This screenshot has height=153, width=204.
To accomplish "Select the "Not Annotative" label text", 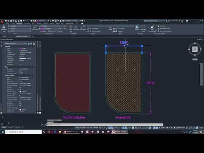I will [74, 117].
